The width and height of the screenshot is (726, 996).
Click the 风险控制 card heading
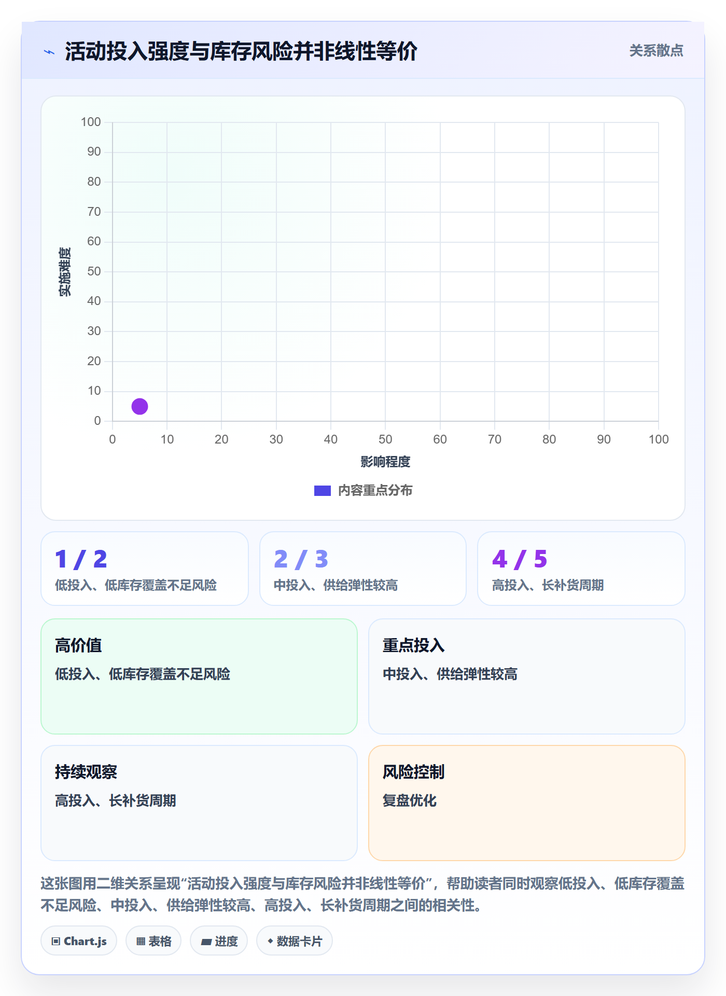414,772
